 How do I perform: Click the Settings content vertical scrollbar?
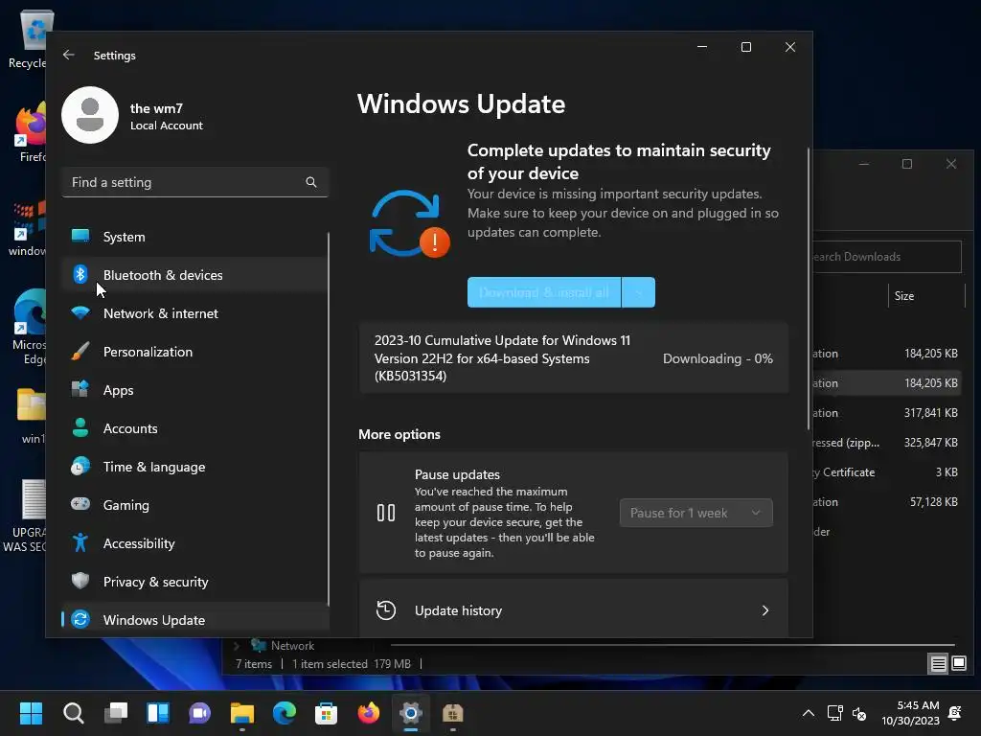pyautogui.click(x=809, y=288)
